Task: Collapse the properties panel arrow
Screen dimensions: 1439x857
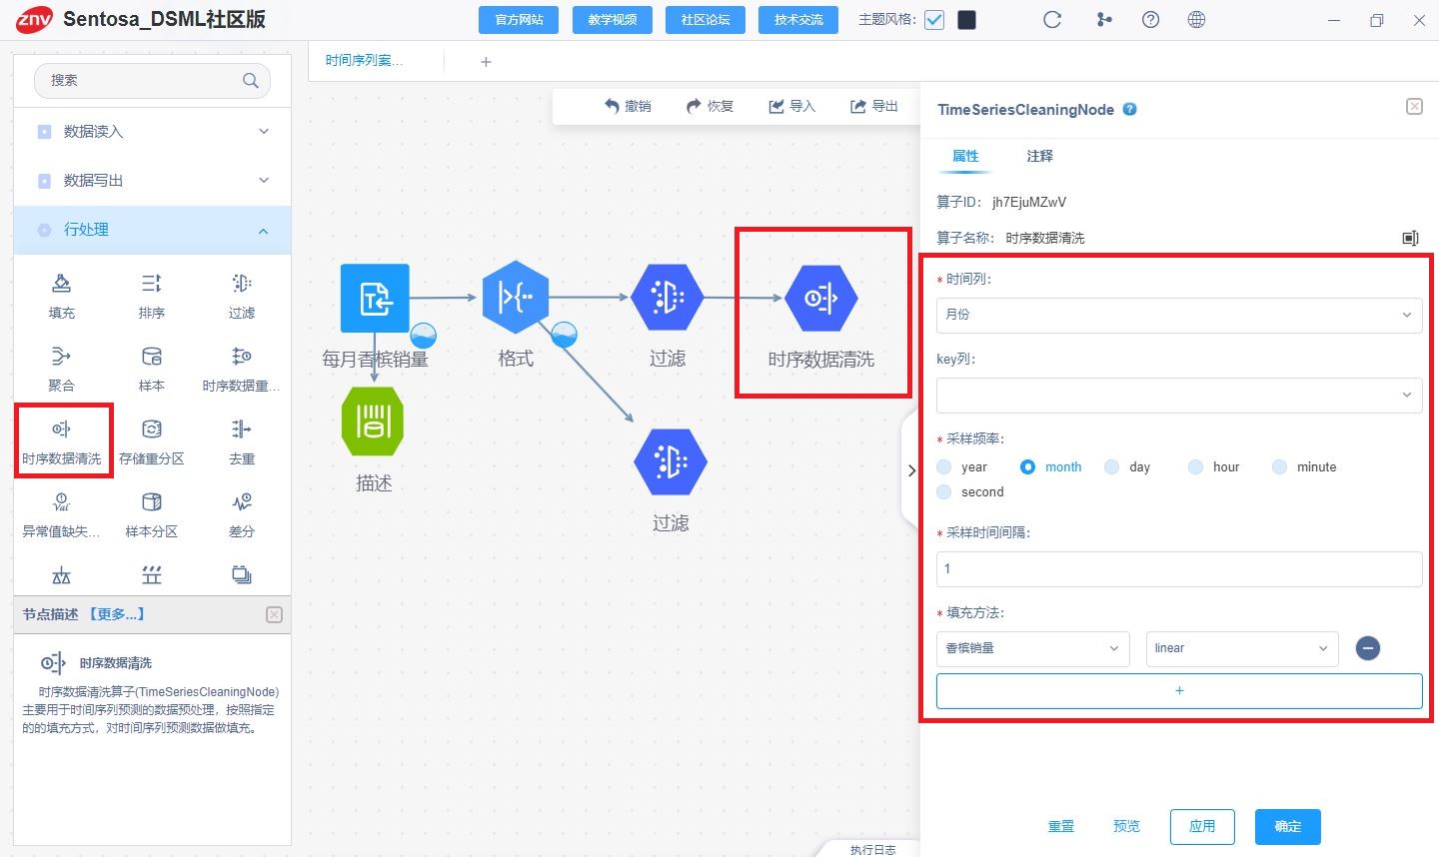Action: pyautogui.click(x=911, y=470)
